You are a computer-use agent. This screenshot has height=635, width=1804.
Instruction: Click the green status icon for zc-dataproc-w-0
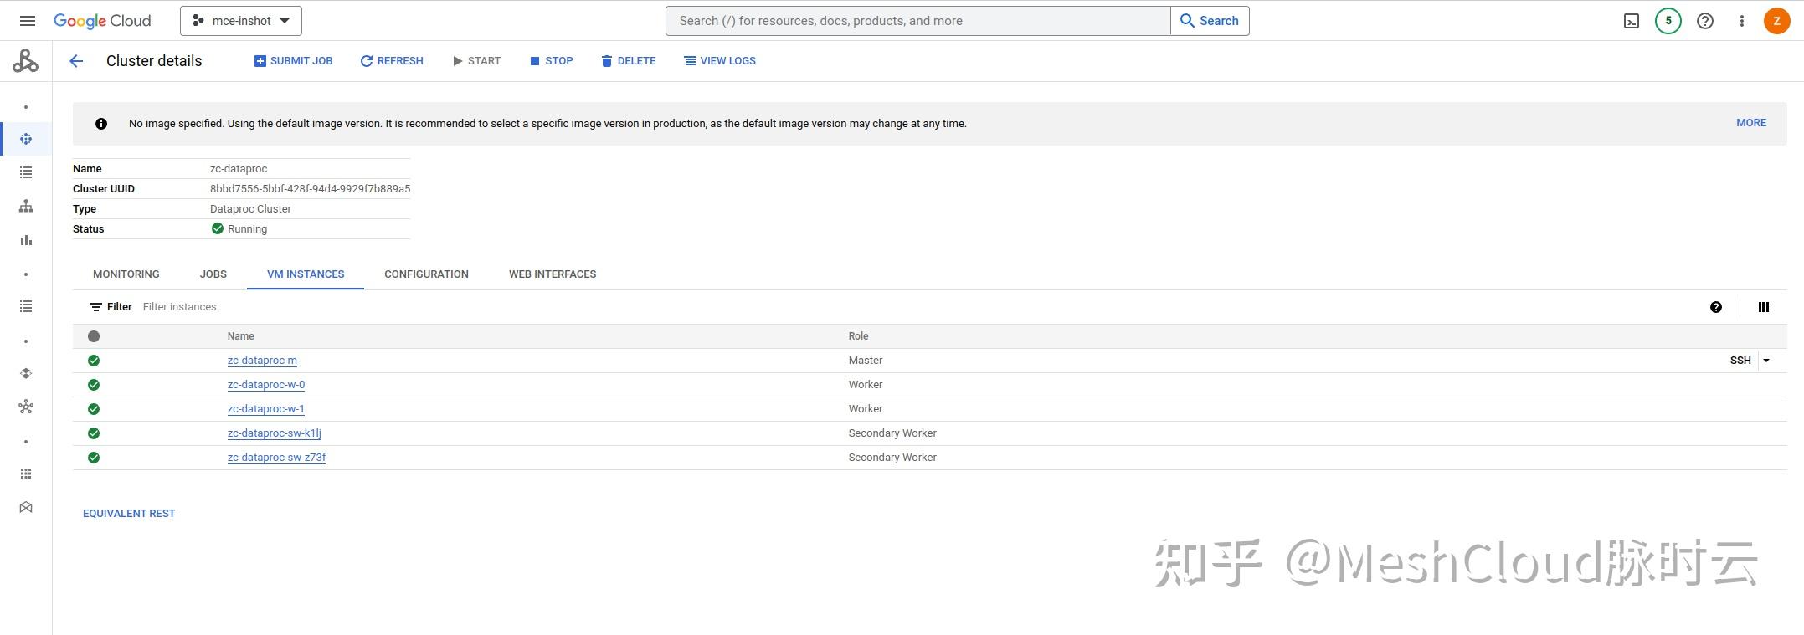[x=94, y=385]
